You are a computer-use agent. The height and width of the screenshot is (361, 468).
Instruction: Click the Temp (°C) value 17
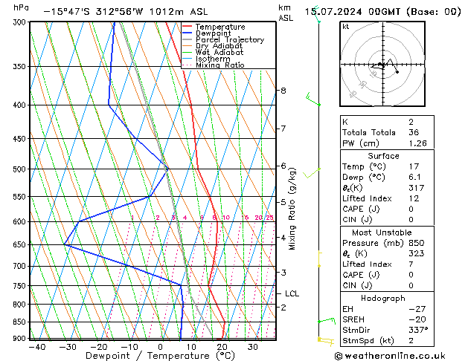(x=414, y=166)
